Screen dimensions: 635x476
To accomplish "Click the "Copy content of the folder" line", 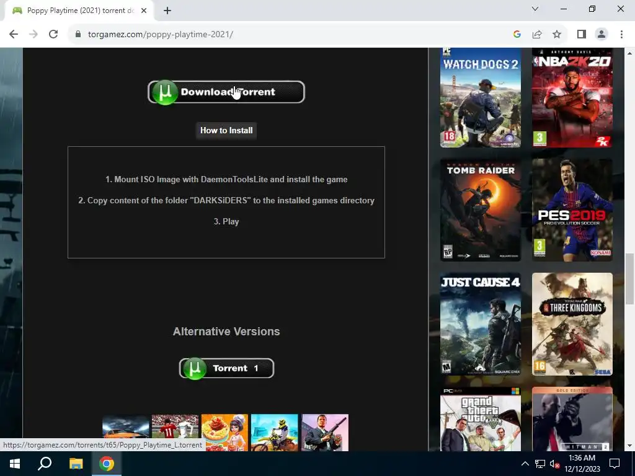I will click(x=226, y=200).
